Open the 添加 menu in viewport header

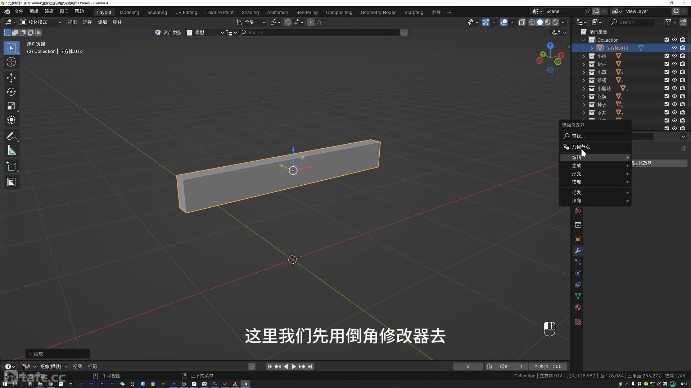tap(103, 22)
